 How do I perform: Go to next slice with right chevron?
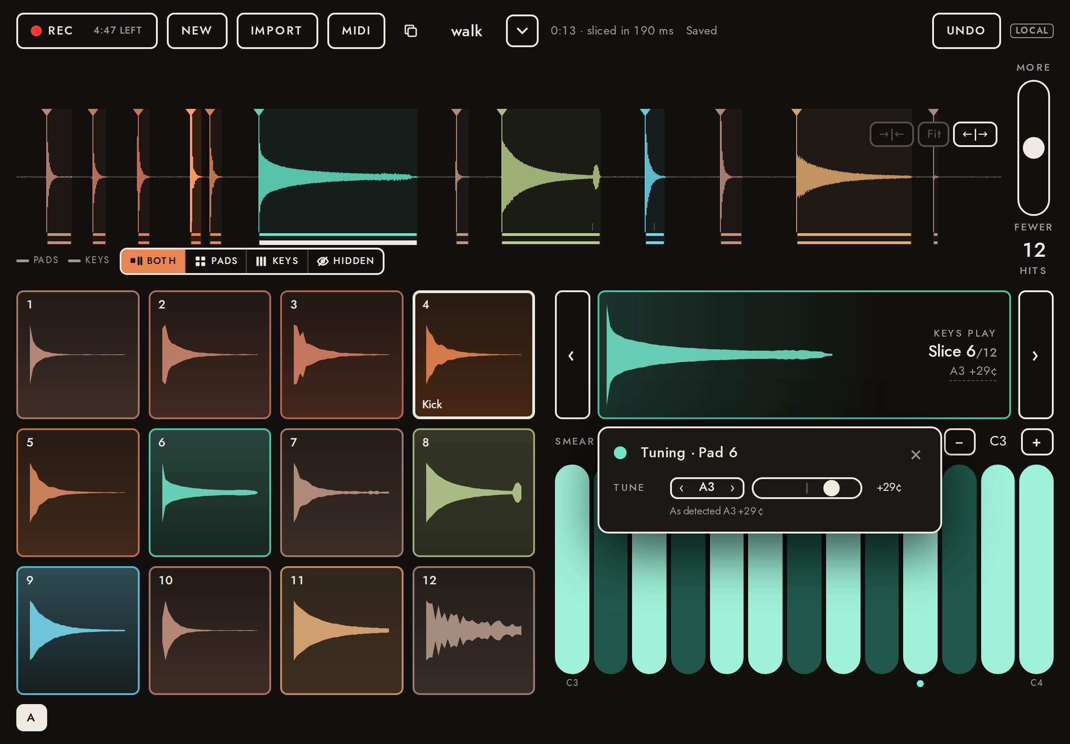(1036, 355)
